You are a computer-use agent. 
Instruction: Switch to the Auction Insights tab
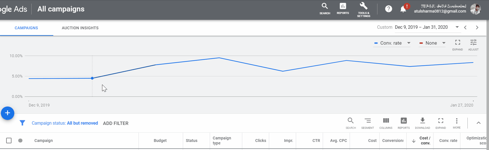click(x=80, y=28)
